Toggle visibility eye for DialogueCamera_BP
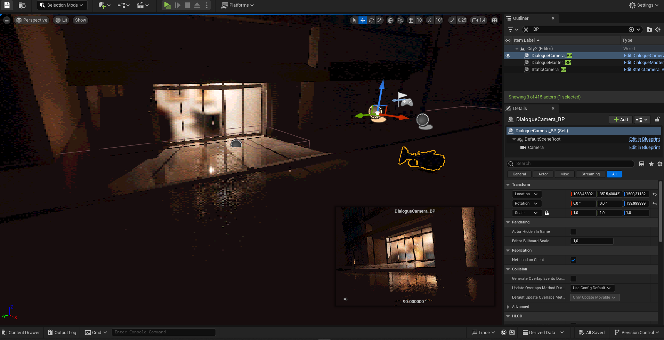Screen dimensions: 664x340 tap(508, 56)
